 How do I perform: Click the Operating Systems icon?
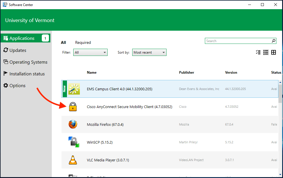tap(6, 62)
